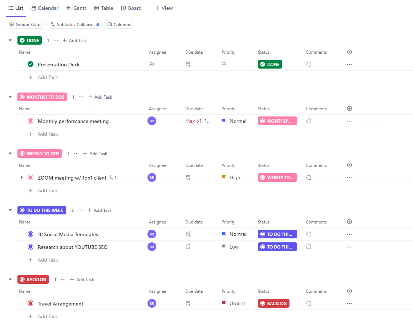Open BR assignee avatar on Monthly performance meeting

coord(152,121)
